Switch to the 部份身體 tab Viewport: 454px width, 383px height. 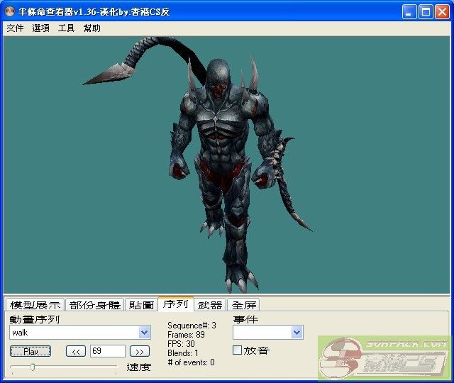pos(95,305)
